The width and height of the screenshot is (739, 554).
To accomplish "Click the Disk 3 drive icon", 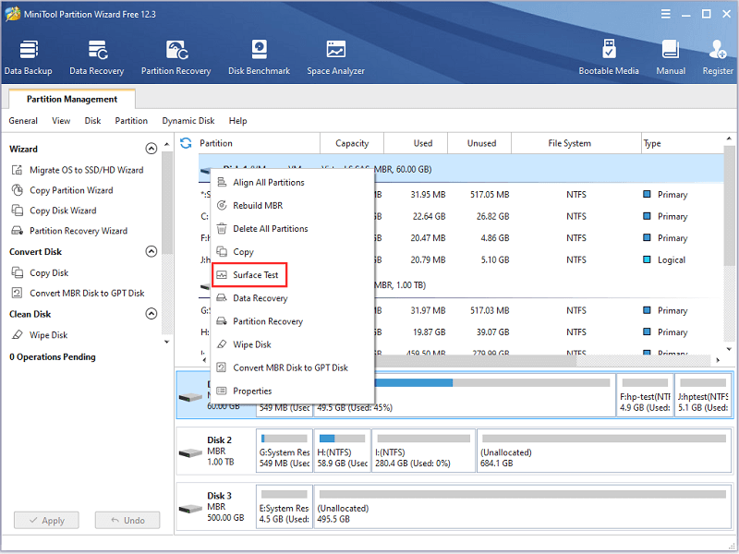I will pyautogui.click(x=190, y=509).
